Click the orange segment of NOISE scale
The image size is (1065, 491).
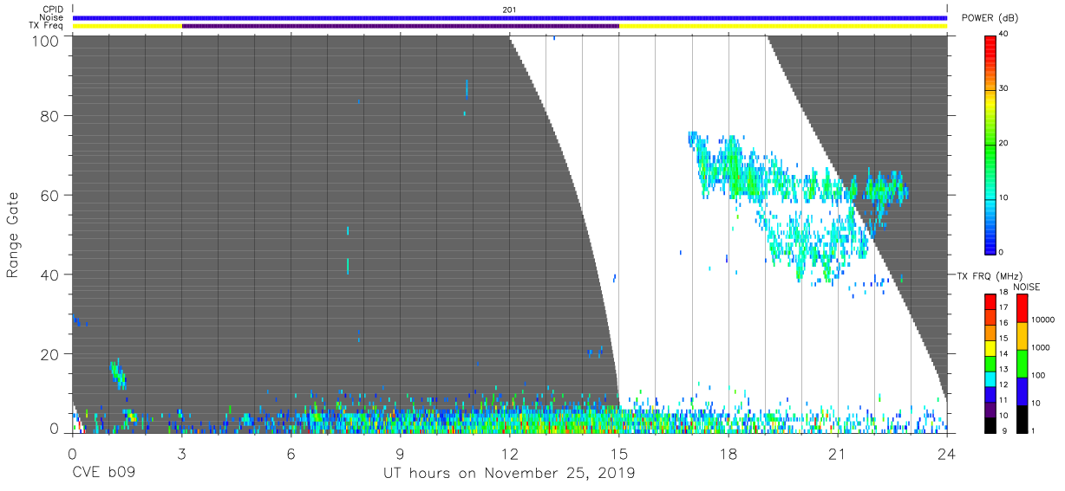1022,335
